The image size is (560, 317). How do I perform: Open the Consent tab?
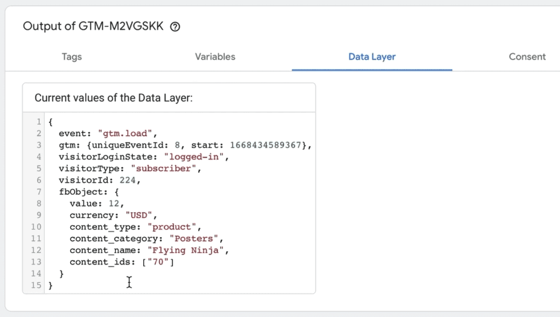(x=527, y=57)
